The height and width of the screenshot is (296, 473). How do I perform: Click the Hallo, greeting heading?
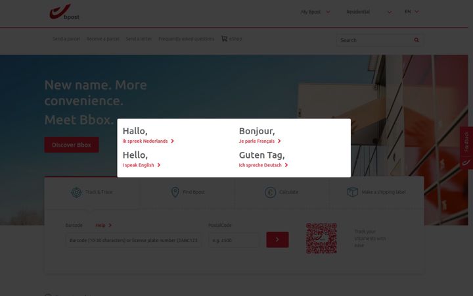135,131
